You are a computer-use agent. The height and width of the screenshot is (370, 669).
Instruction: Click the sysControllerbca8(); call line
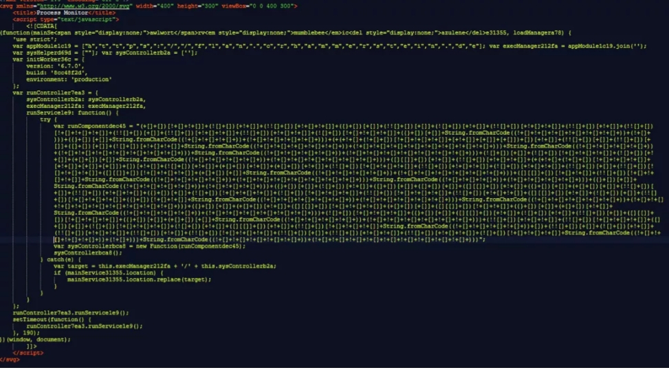(87, 252)
